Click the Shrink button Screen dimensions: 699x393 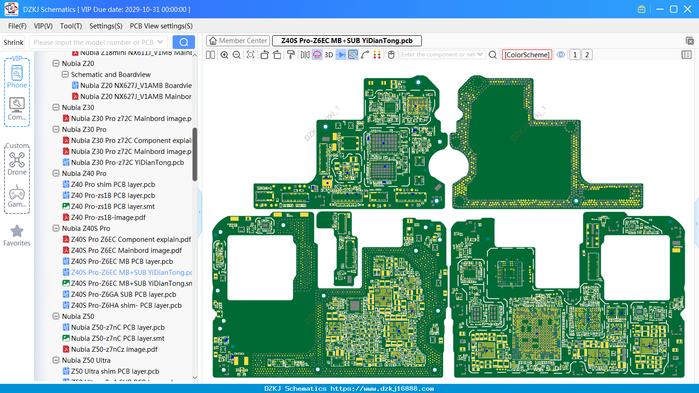[x=14, y=42]
